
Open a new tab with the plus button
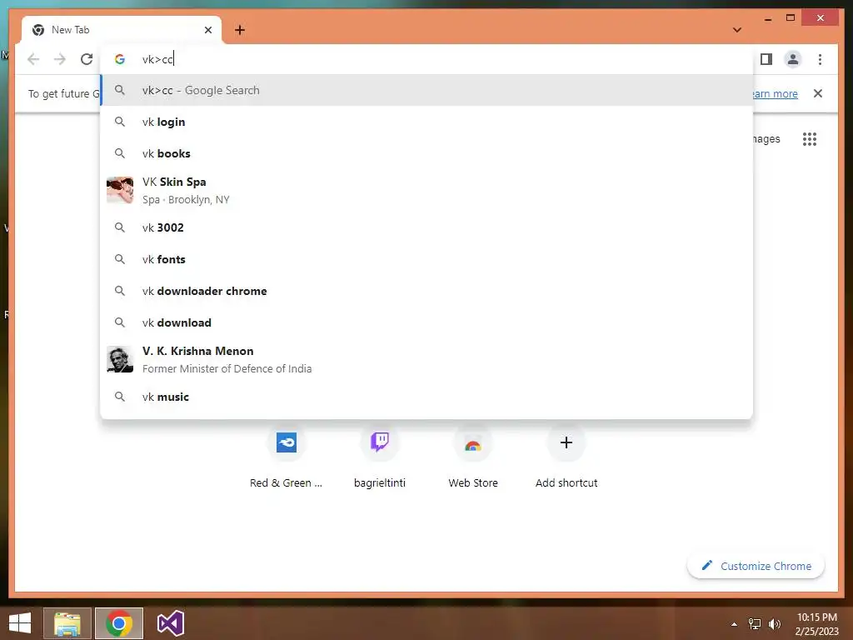click(x=240, y=30)
